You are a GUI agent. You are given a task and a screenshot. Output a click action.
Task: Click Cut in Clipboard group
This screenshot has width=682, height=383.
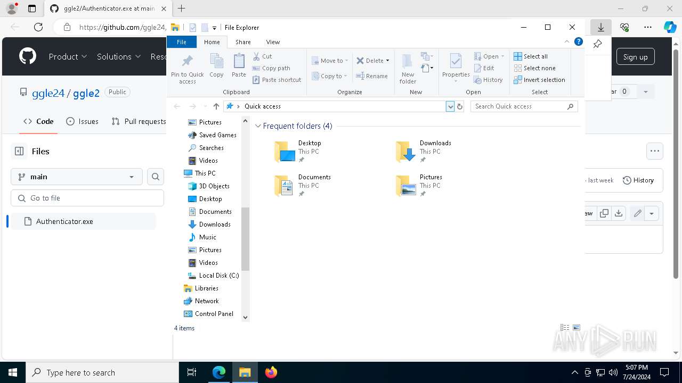click(x=262, y=56)
